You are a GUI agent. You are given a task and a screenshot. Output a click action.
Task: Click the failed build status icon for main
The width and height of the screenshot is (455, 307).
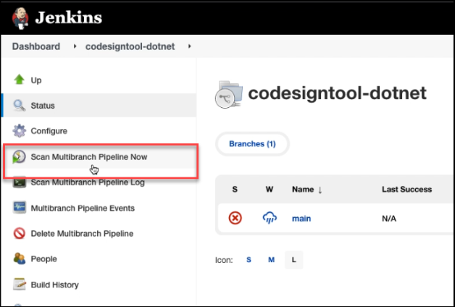click(235, 217)
